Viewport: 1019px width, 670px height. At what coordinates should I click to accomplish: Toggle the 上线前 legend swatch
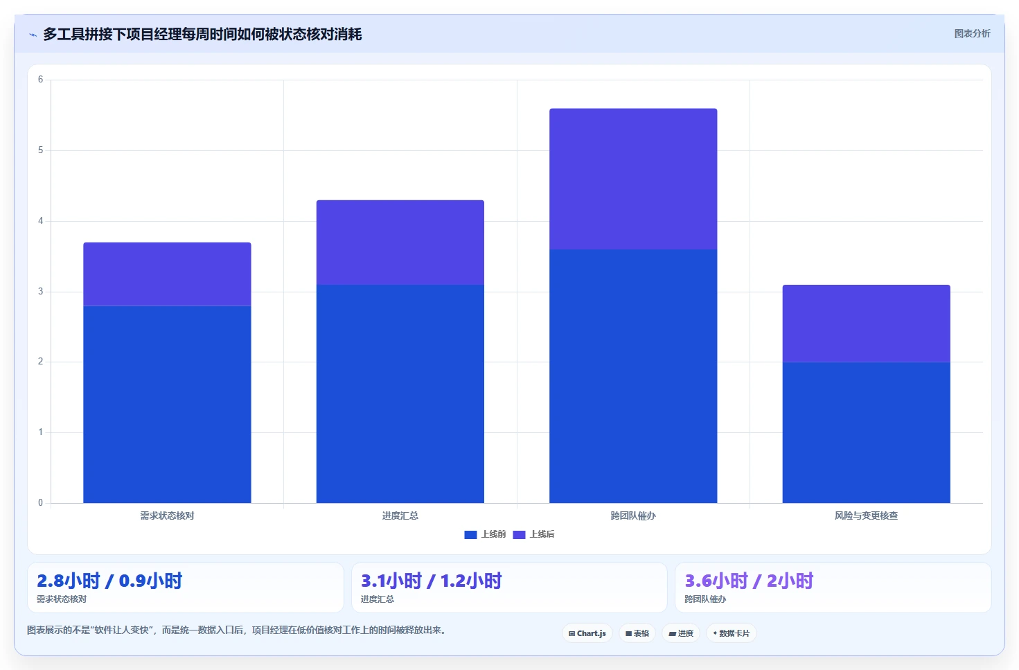[470, 534]
